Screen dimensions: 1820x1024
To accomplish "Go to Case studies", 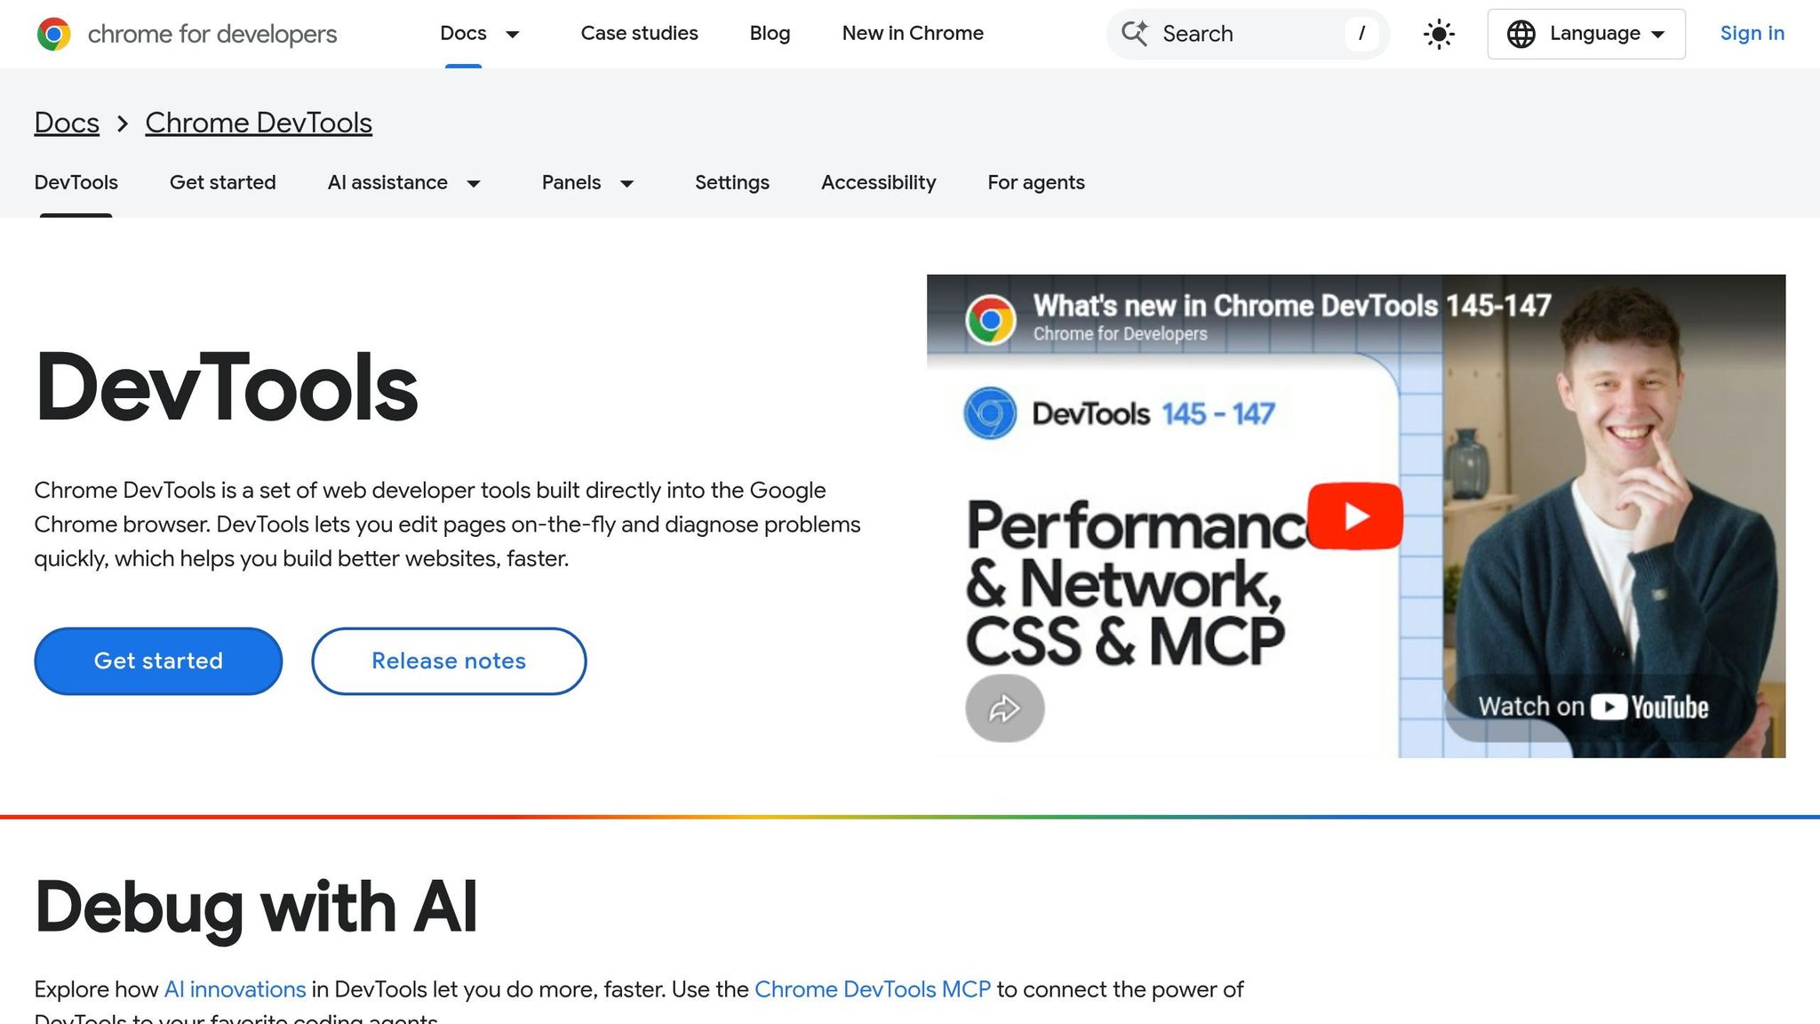I will [639, 34].
